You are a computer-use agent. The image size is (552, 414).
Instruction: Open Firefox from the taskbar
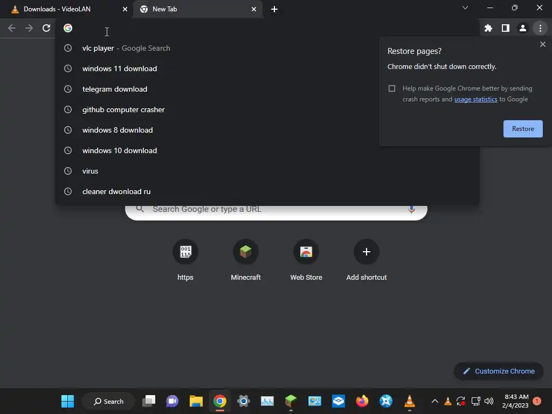pyautogui.click(x=362, y=401)
